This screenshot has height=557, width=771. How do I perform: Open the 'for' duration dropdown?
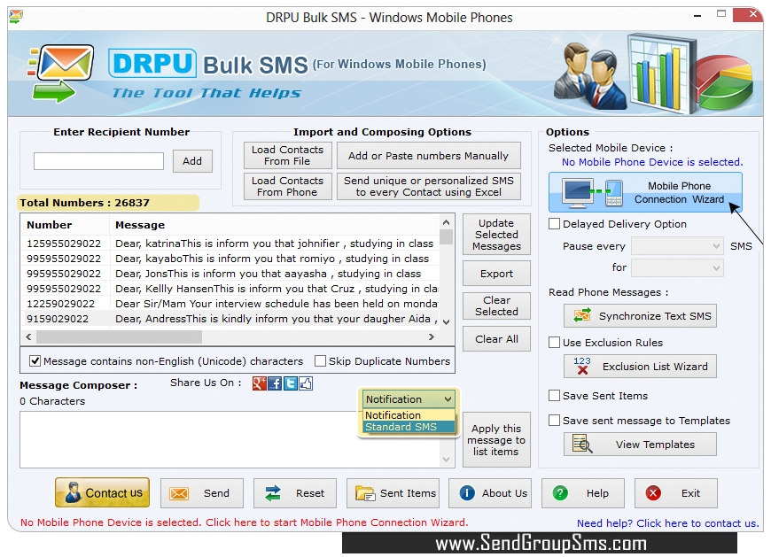677,267
